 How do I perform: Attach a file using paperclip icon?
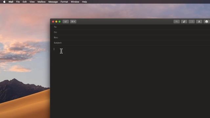(184, 22)
